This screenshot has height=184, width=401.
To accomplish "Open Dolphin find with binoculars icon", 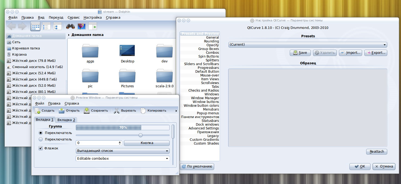I will pyautogui.click(x=70, y=26).
